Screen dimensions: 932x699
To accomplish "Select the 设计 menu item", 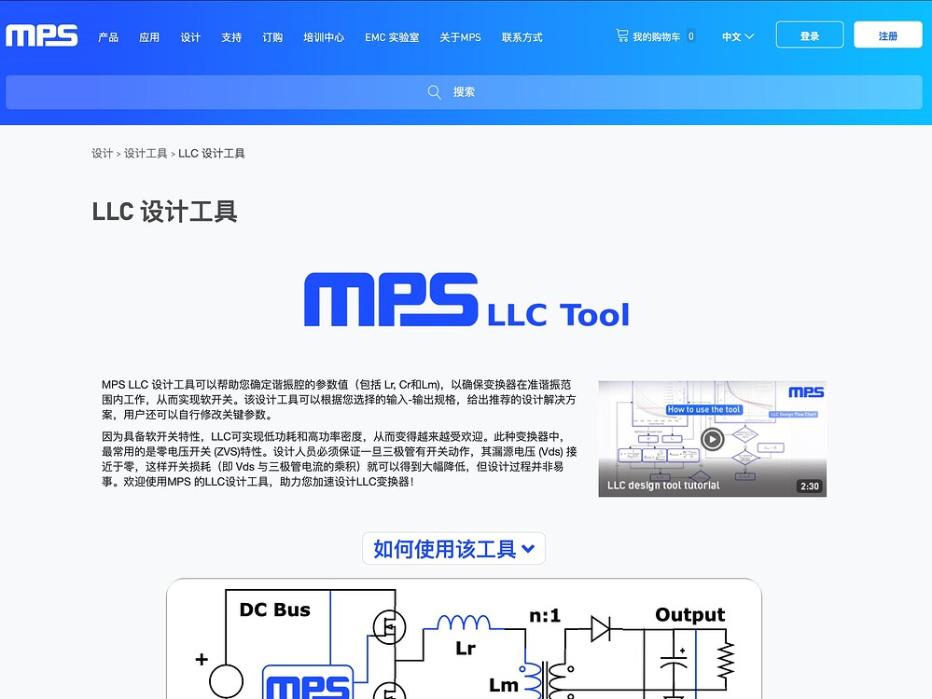I will (190, 37).
